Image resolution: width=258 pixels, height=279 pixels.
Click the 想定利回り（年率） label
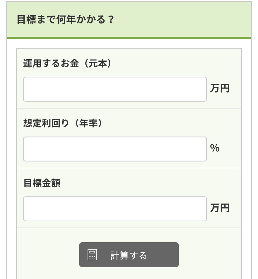click(x=63, y=123)
